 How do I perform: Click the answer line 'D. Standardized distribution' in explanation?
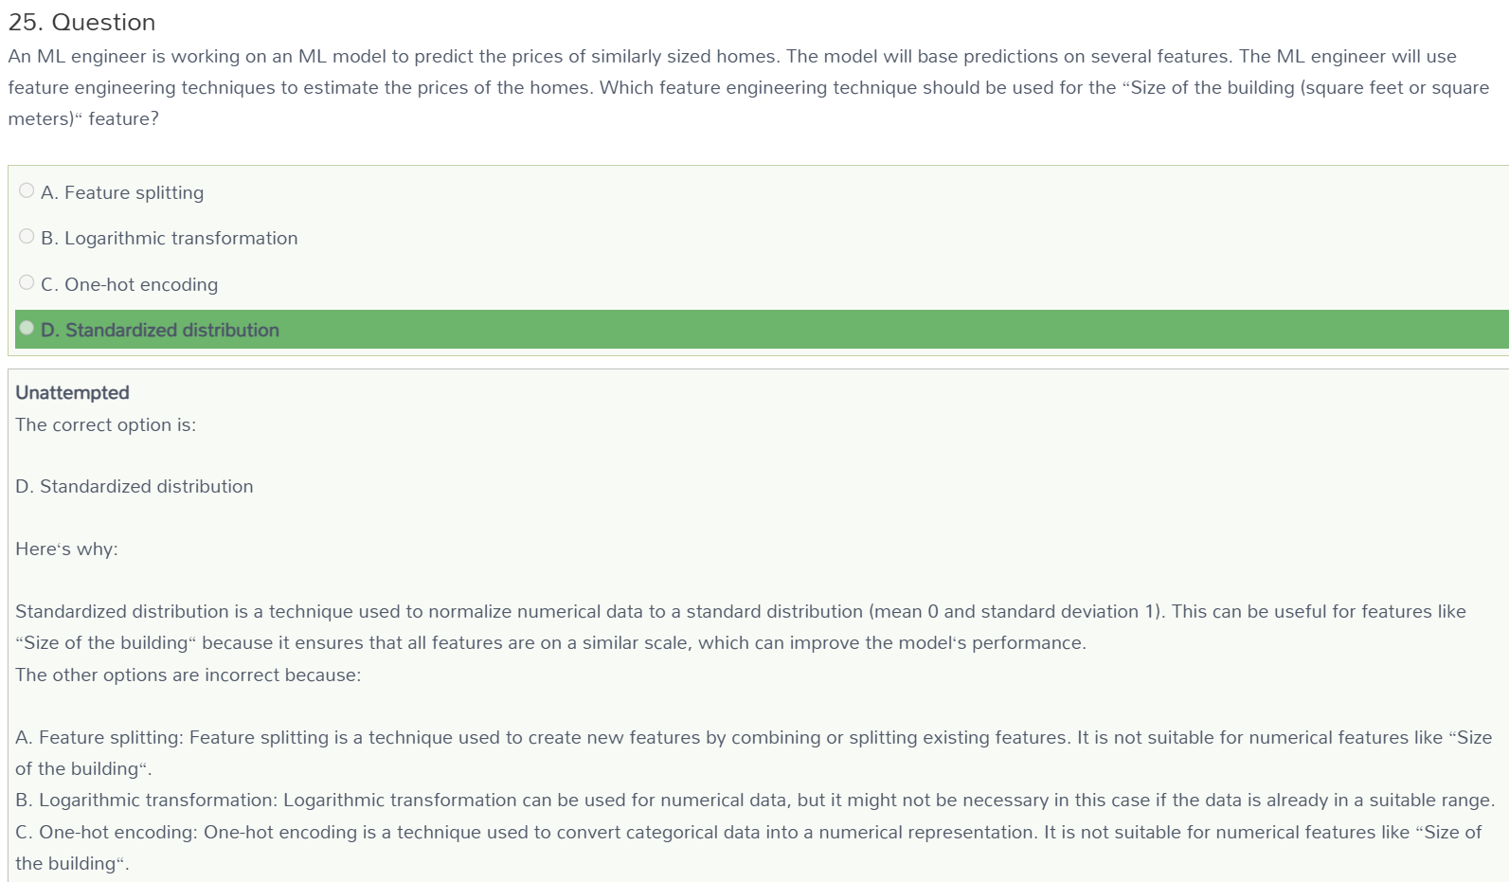point(135,486)
